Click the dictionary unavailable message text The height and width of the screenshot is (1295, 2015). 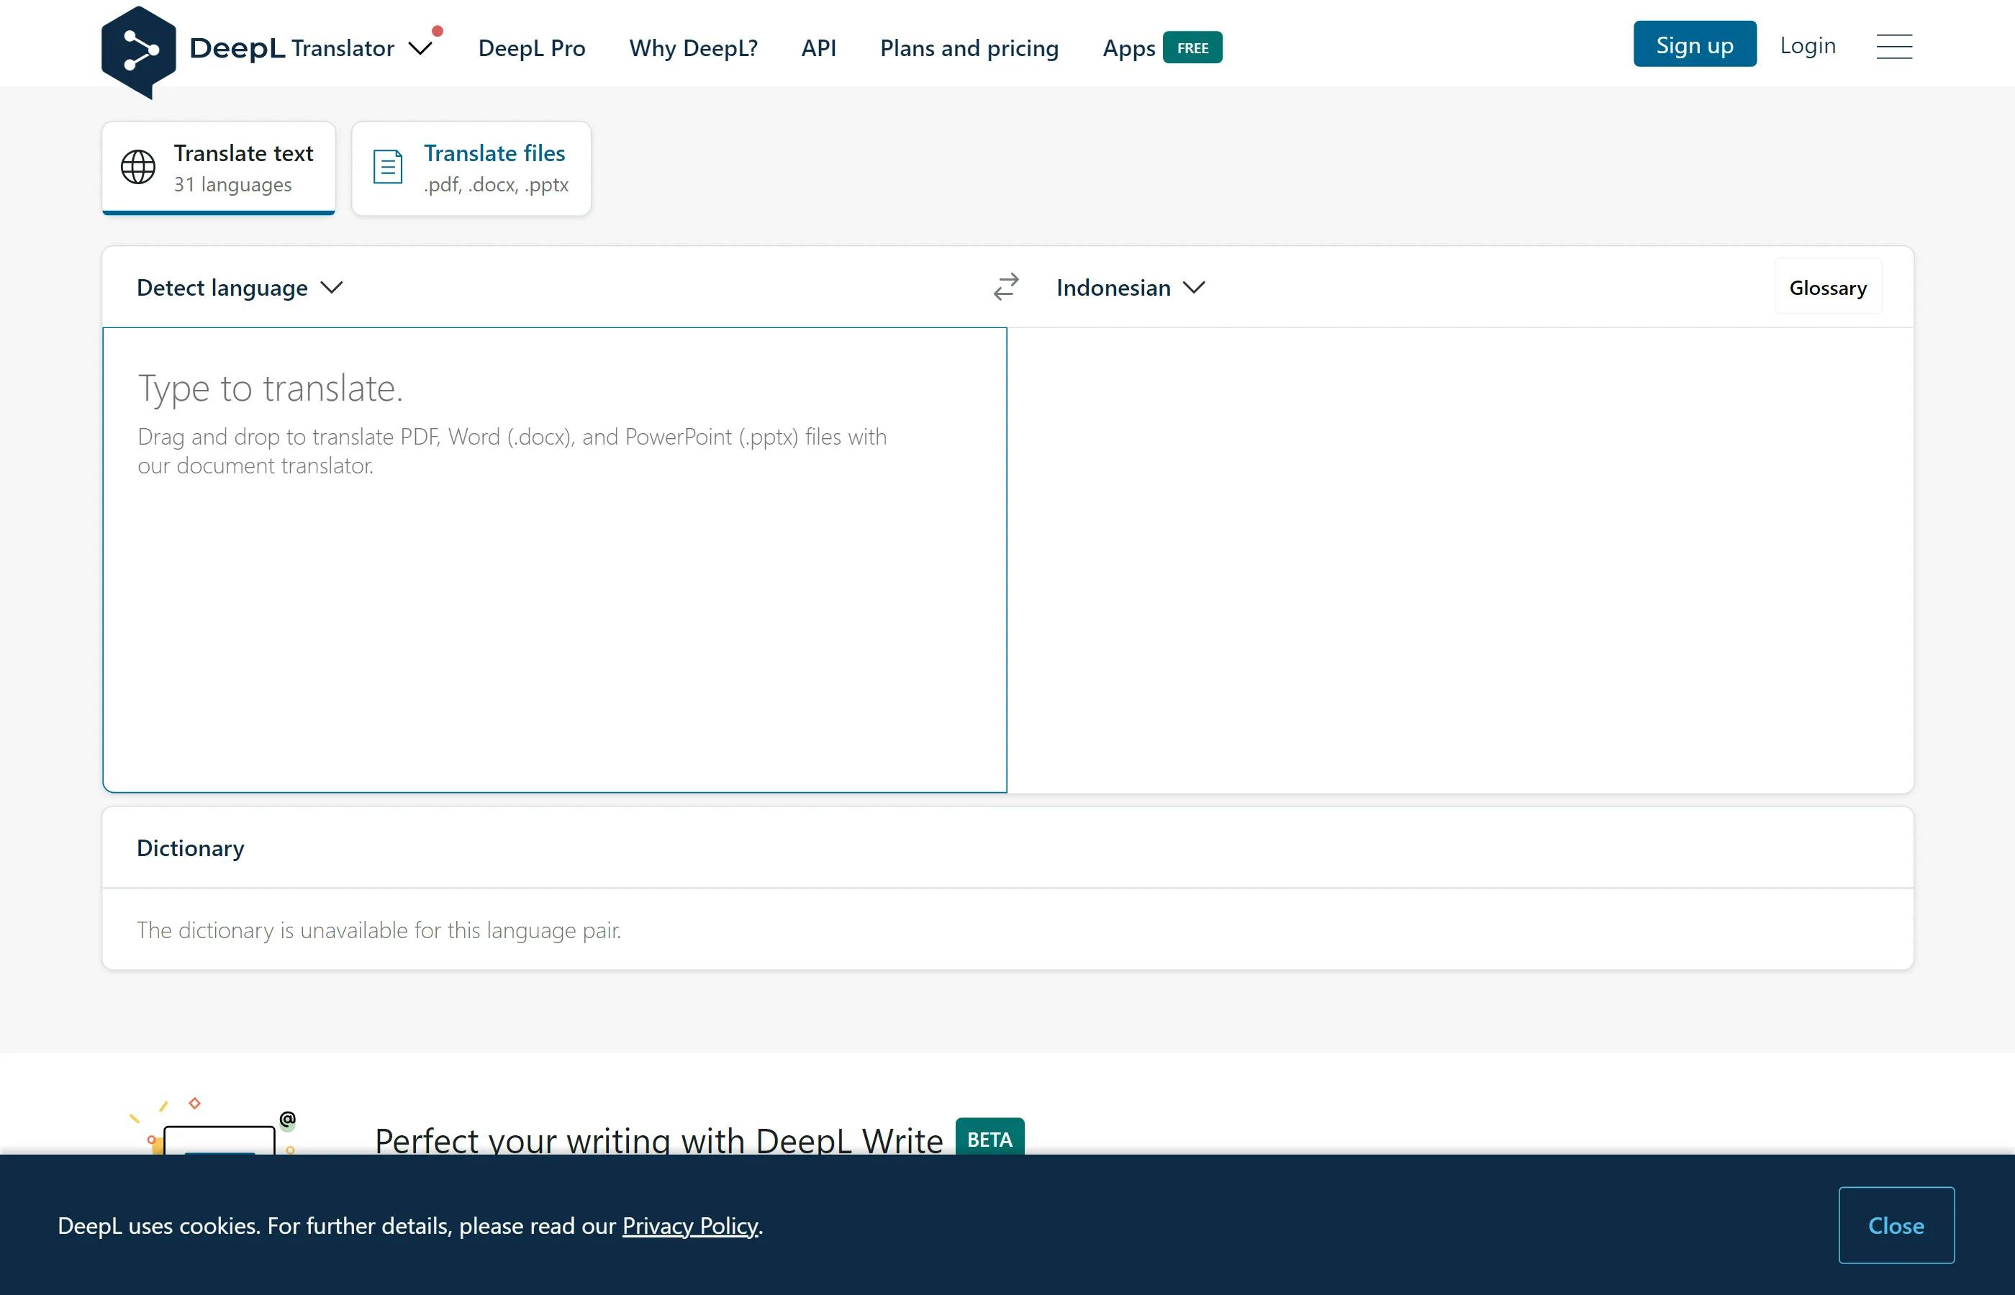pyautogui.click(x=379, y=930)
